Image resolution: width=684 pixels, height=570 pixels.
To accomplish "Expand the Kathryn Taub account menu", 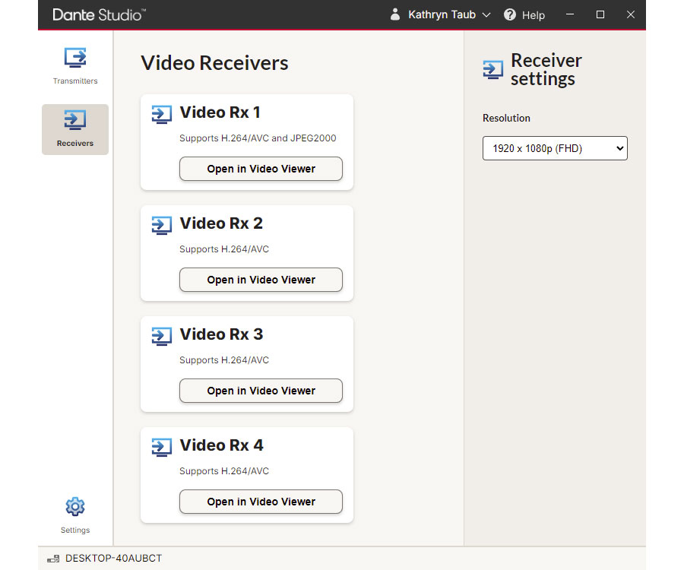I will pyautogui.click(x=448, y=14).
